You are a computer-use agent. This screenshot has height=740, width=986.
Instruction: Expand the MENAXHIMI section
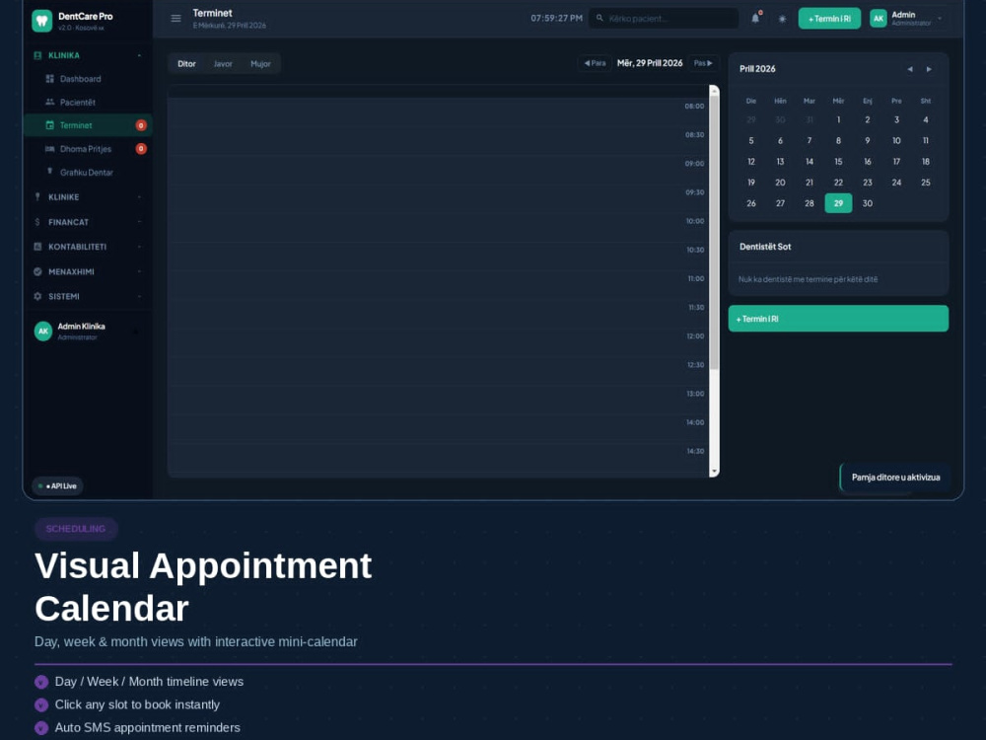pyautogui.click(x=139, y=272)
